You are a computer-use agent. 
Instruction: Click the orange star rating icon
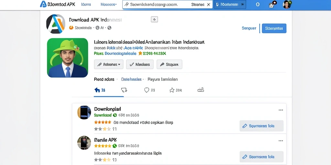140,53
